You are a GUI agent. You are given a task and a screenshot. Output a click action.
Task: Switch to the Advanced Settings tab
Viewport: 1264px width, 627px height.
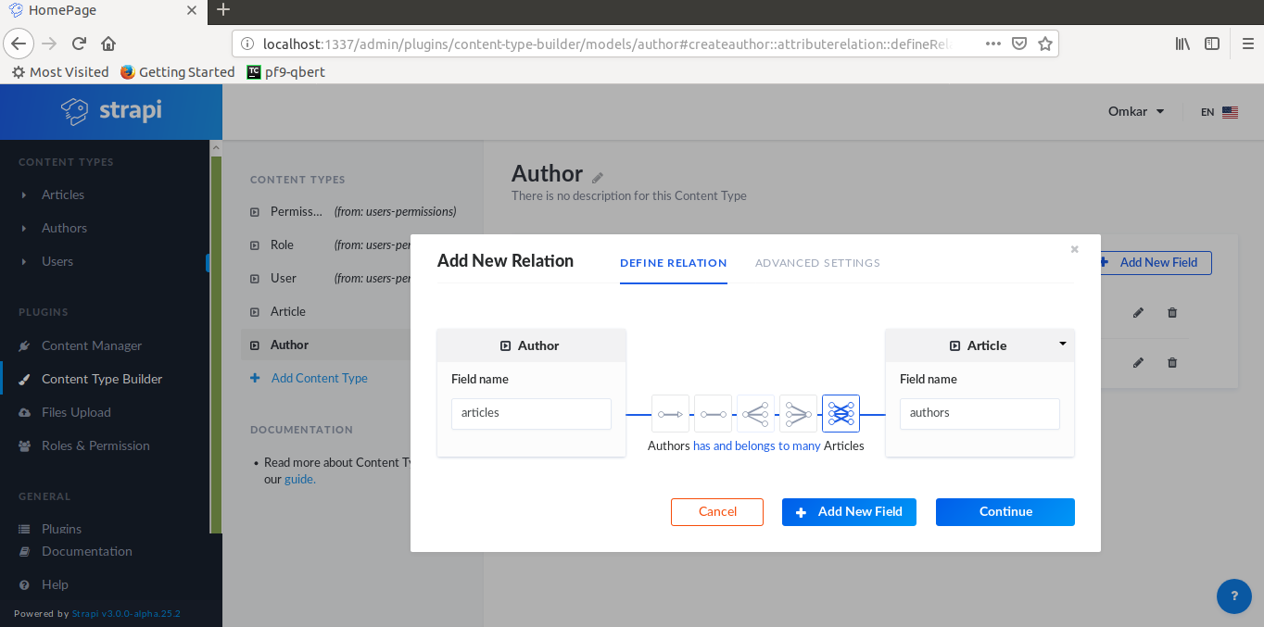(x=817, y=263)
